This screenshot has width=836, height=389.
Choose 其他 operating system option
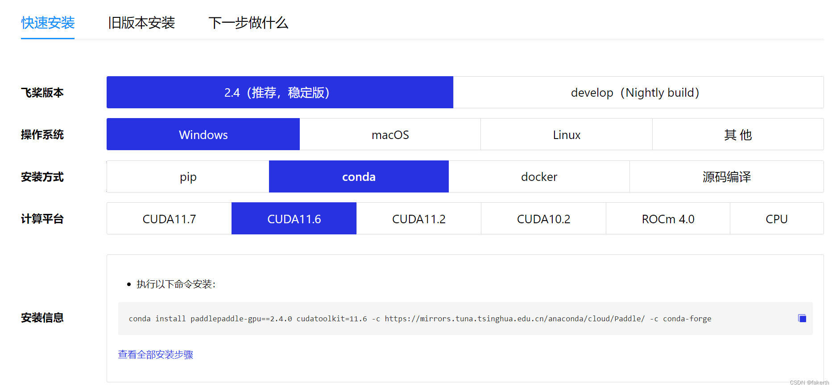coord(738,134)
